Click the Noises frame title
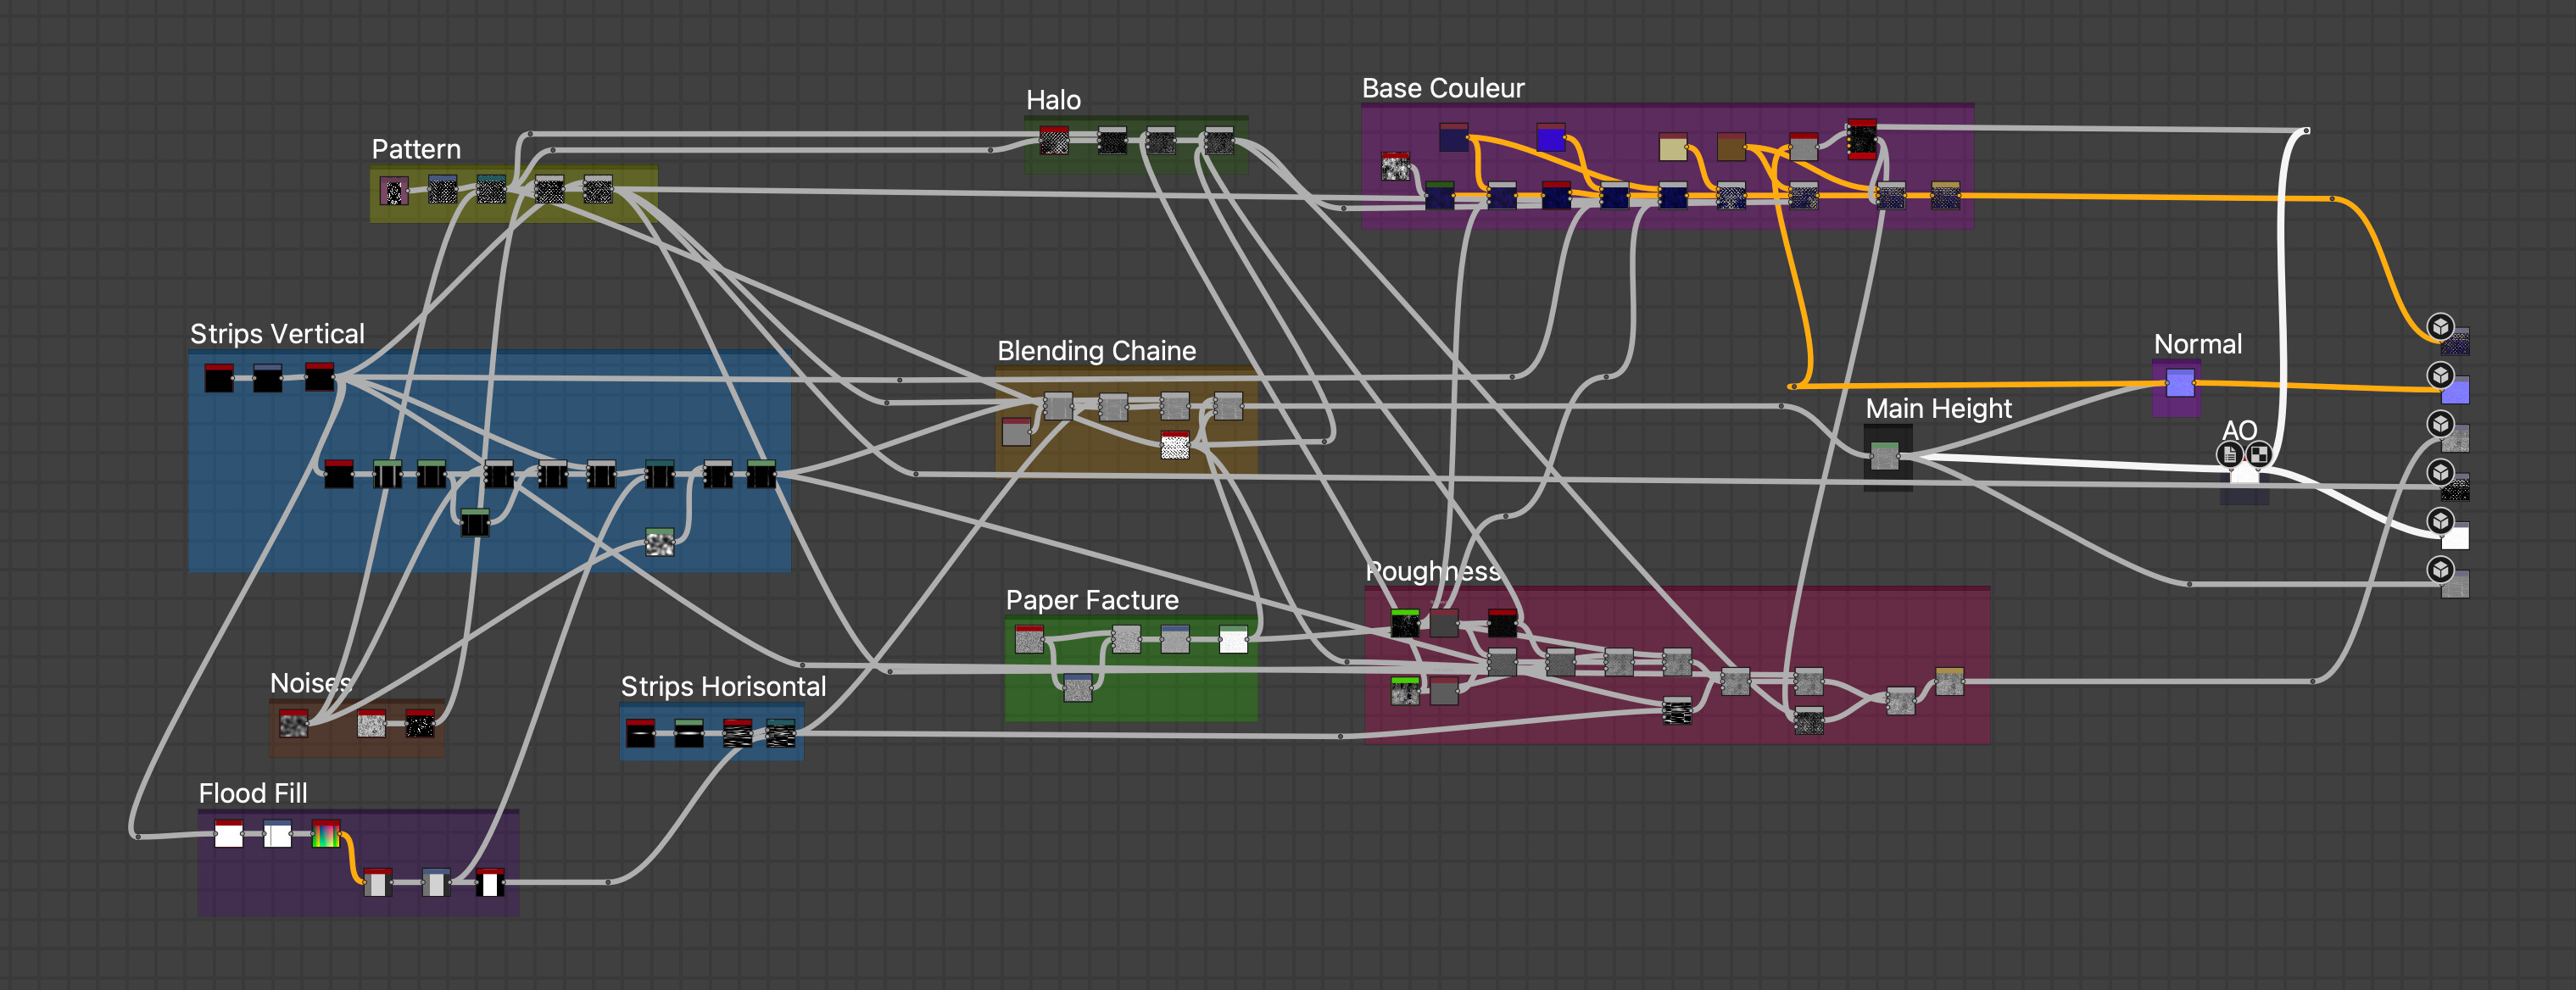 (x=311, y=683)
